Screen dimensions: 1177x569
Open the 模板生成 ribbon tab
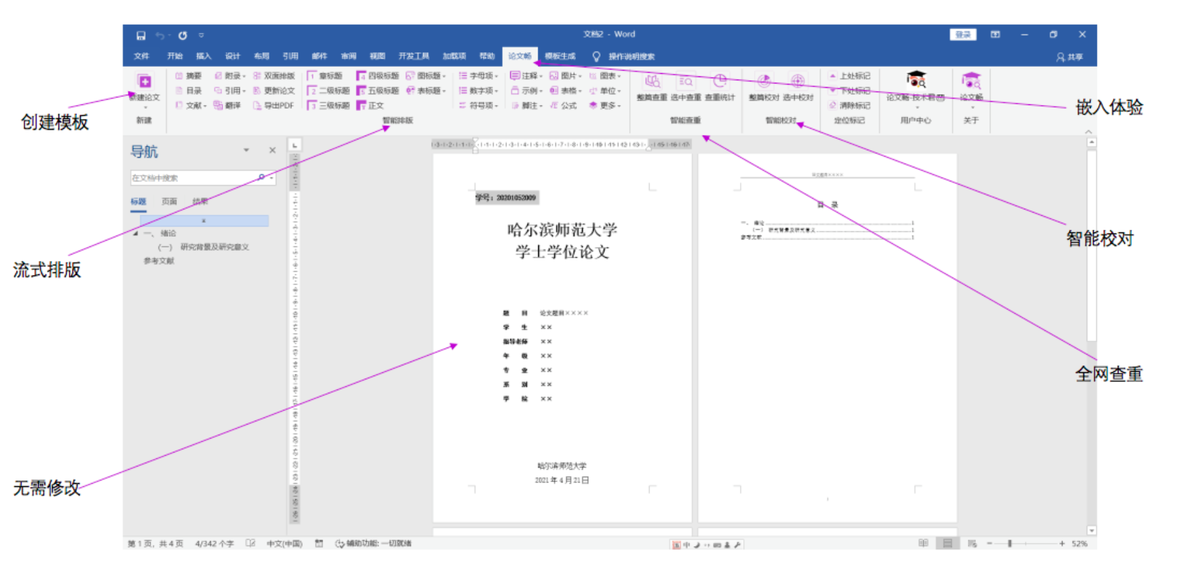(x=560, y=56)
